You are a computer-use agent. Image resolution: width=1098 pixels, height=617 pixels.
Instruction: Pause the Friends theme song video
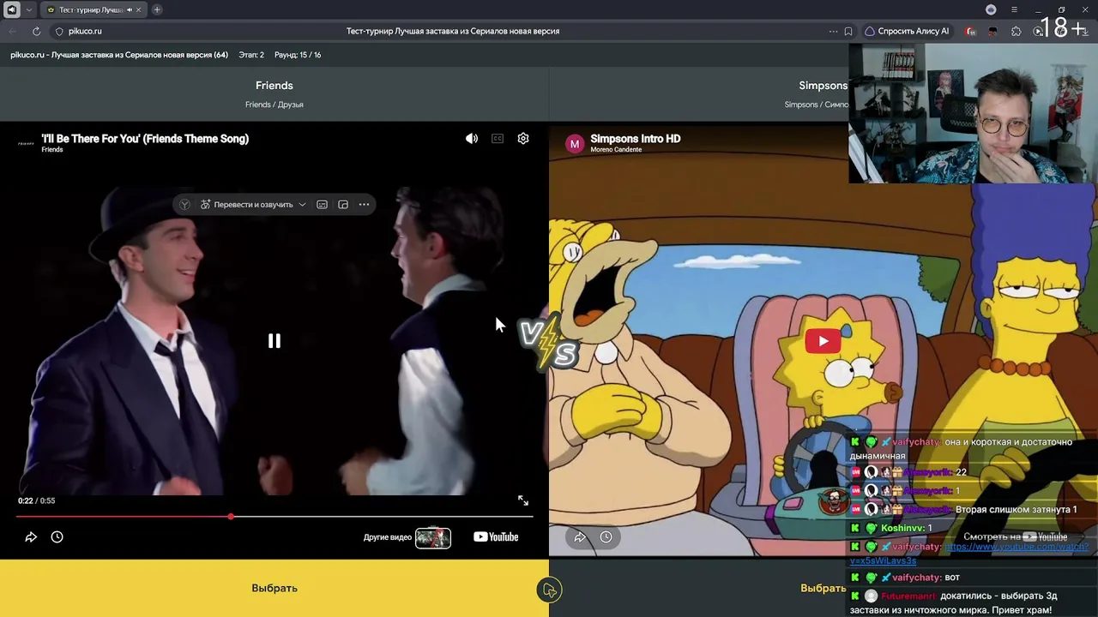pyautogui.click(x=274, y=341)
